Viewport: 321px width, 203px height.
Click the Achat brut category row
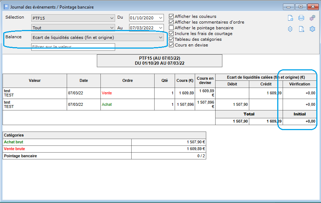click(104, 142)
